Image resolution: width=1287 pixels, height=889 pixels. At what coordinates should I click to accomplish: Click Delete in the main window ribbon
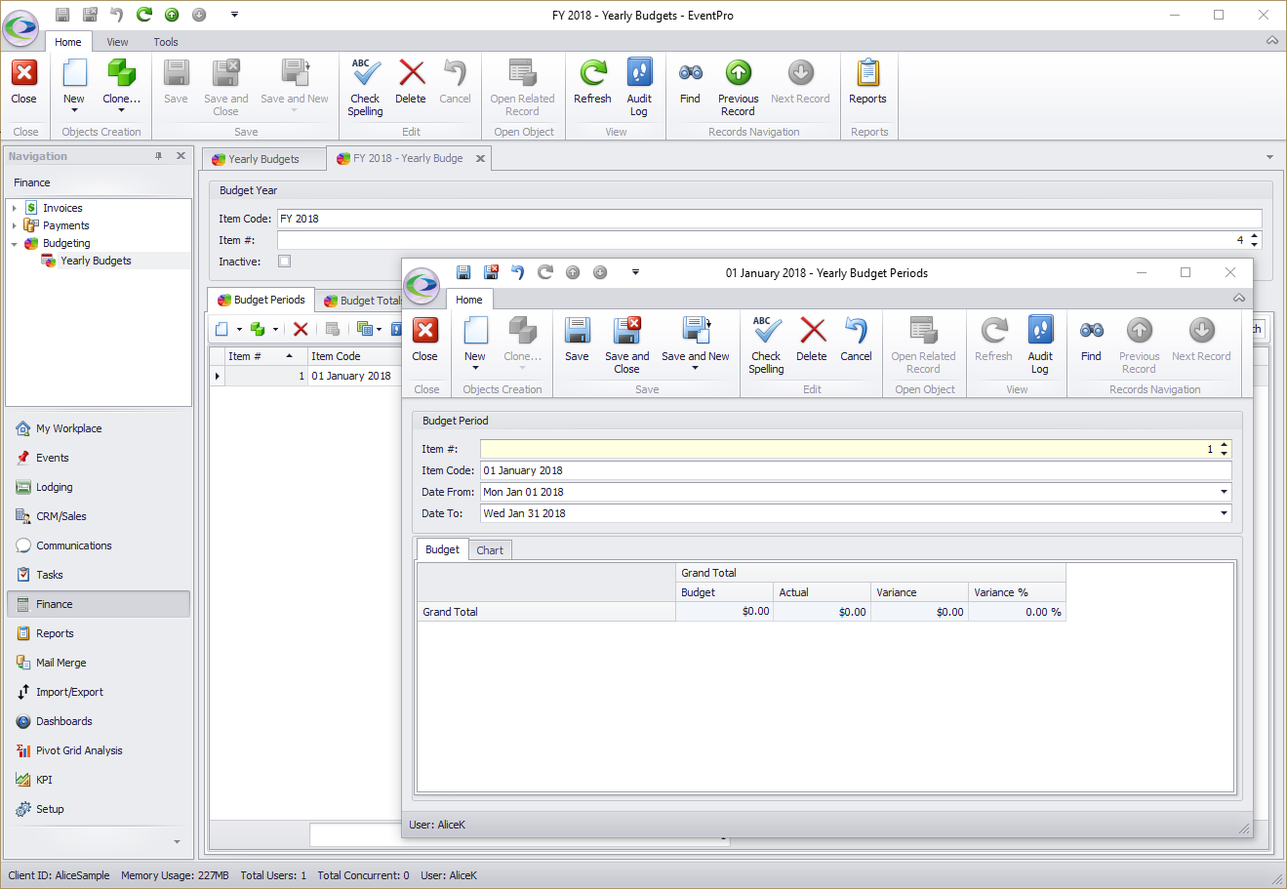(411, 82)
